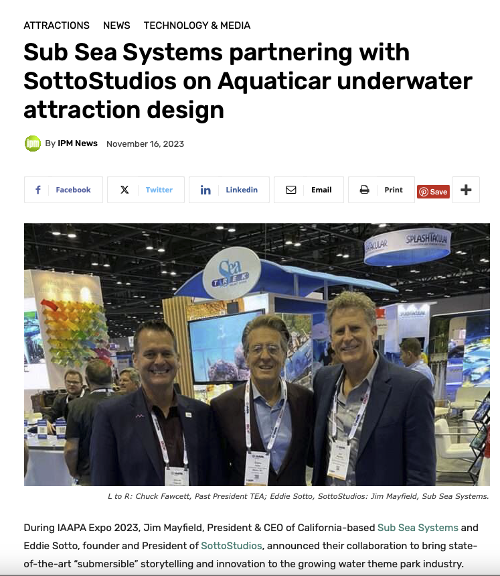This screenshot has width=500, height=576.
Task: Click the LinkedIn 'in' logo icon
Action: pyautogui.click(x=205, y=190)
